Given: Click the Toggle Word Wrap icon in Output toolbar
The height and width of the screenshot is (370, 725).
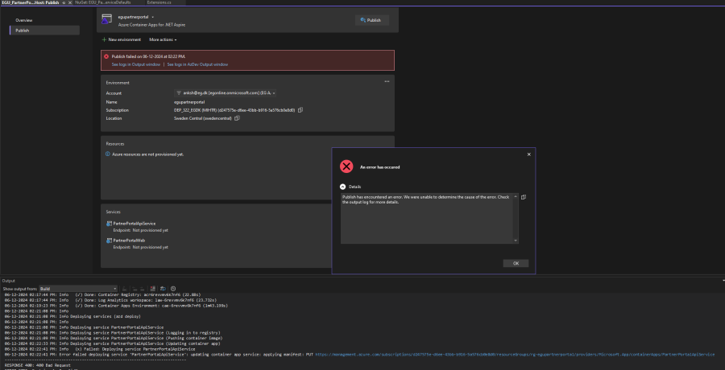Looking at the screenshot, I should (x=163, y=289).
